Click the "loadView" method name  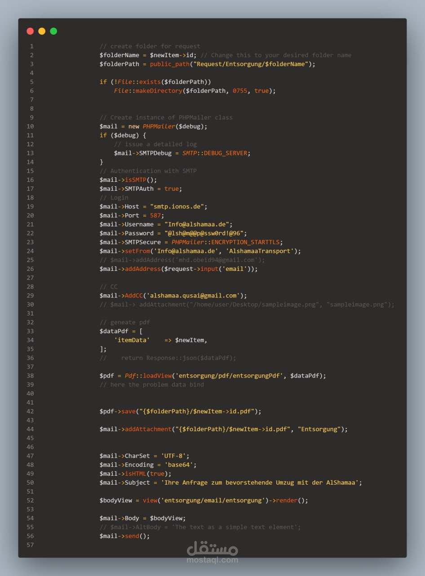(157, 376)
